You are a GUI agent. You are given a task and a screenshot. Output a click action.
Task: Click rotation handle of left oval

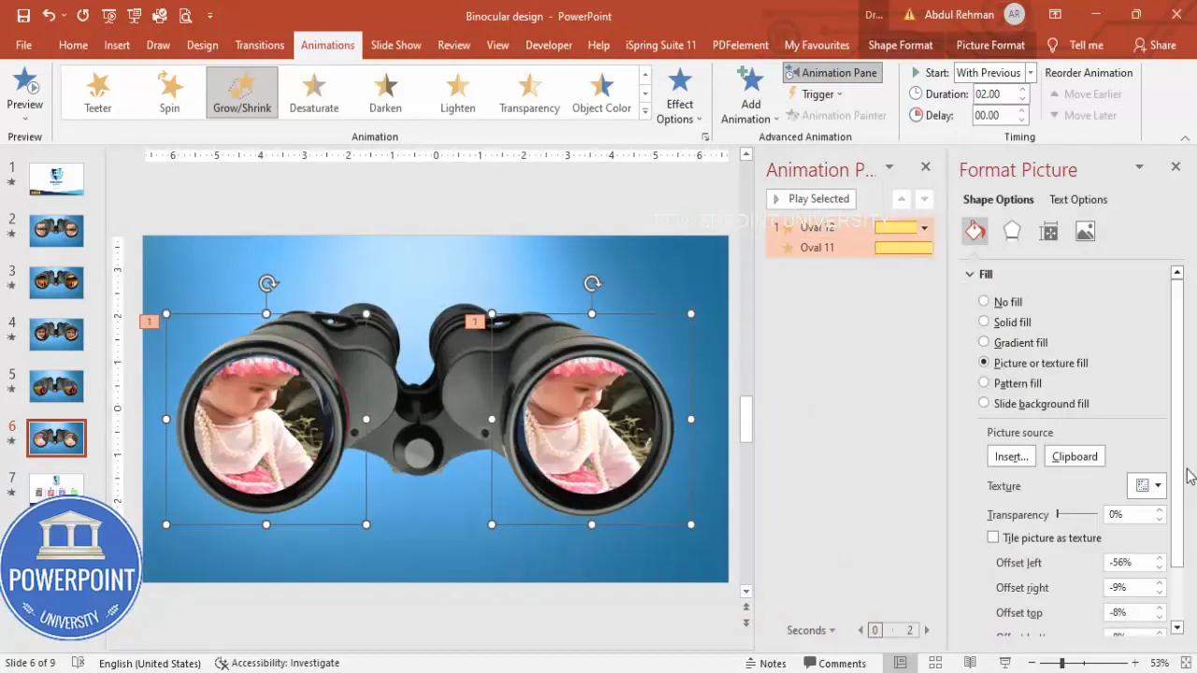(267, 283)
